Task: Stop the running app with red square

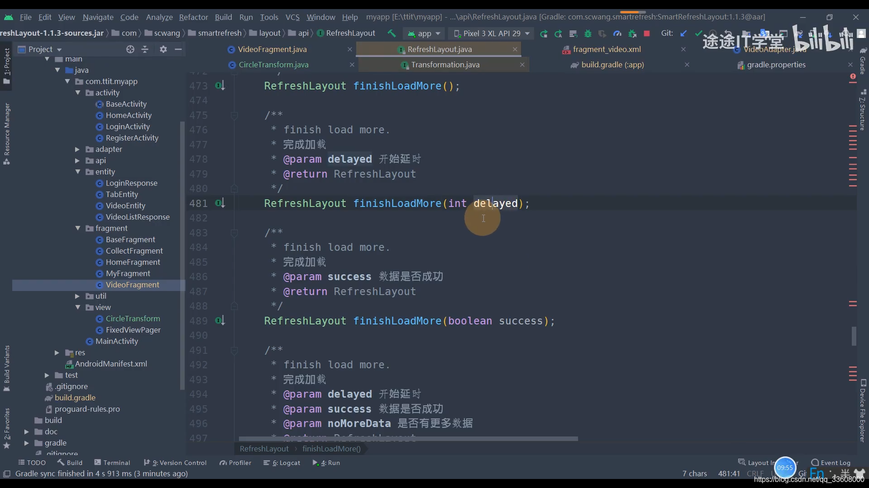Action: [x=647, y=33]
